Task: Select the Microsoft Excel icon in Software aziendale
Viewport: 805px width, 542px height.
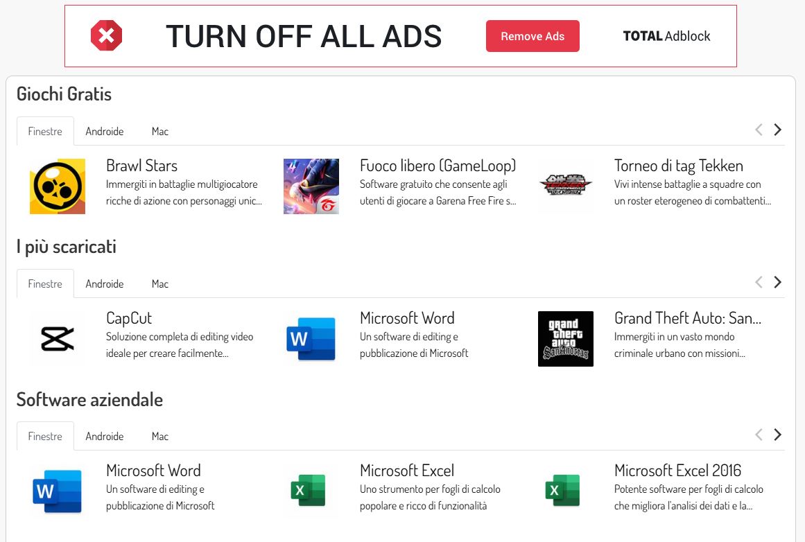Action: pos(311,491)
